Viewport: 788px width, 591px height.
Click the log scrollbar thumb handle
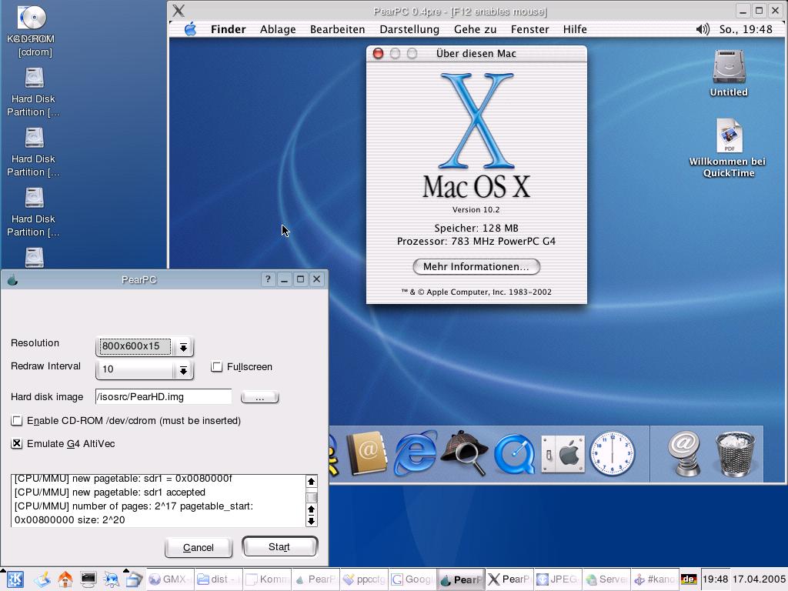click(x=311, y=498)
